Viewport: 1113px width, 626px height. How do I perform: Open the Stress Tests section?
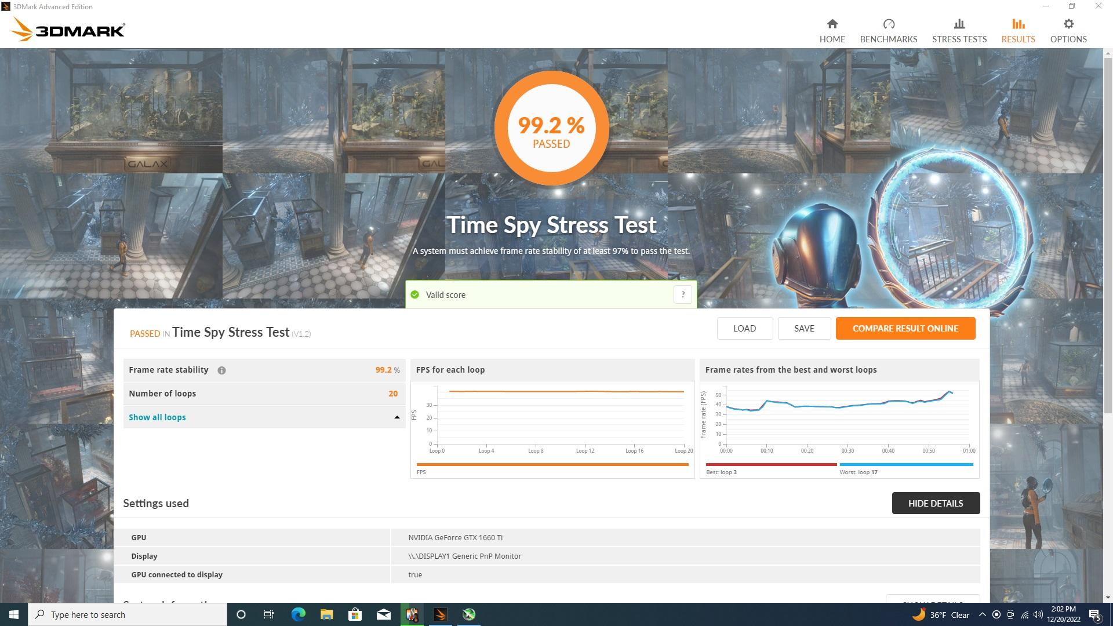tap(959, 31)
